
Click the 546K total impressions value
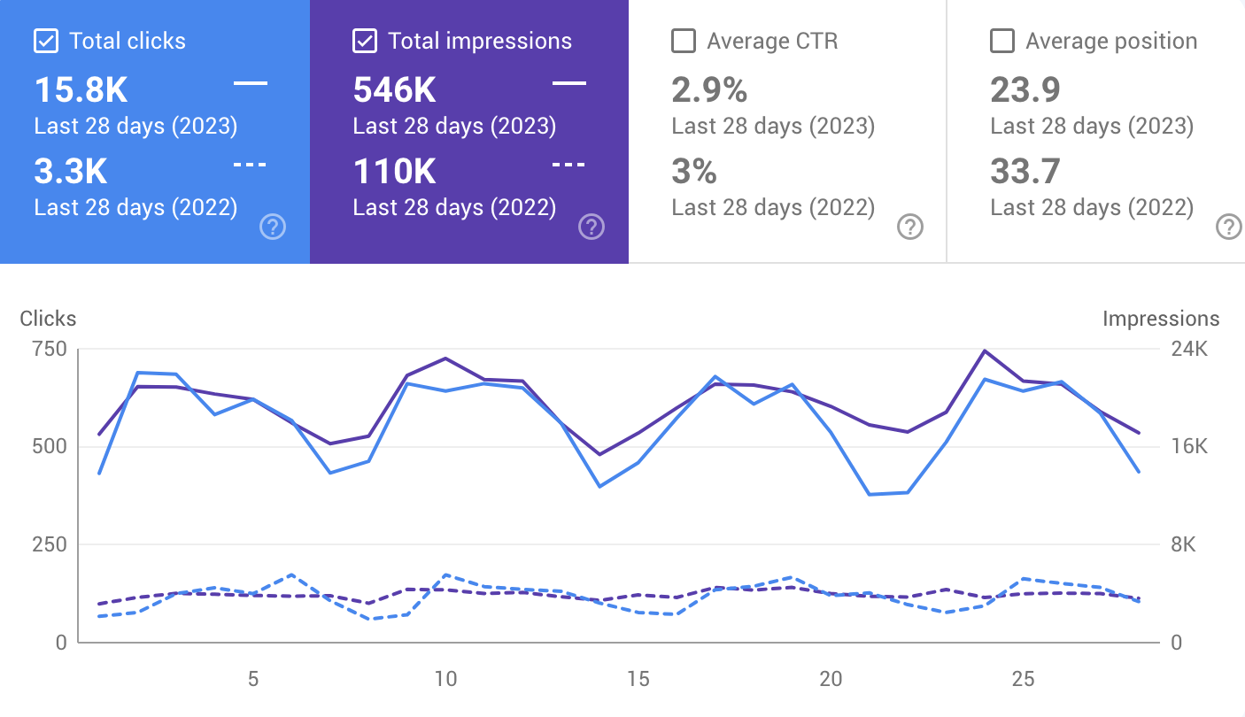[x=393, y=89]
